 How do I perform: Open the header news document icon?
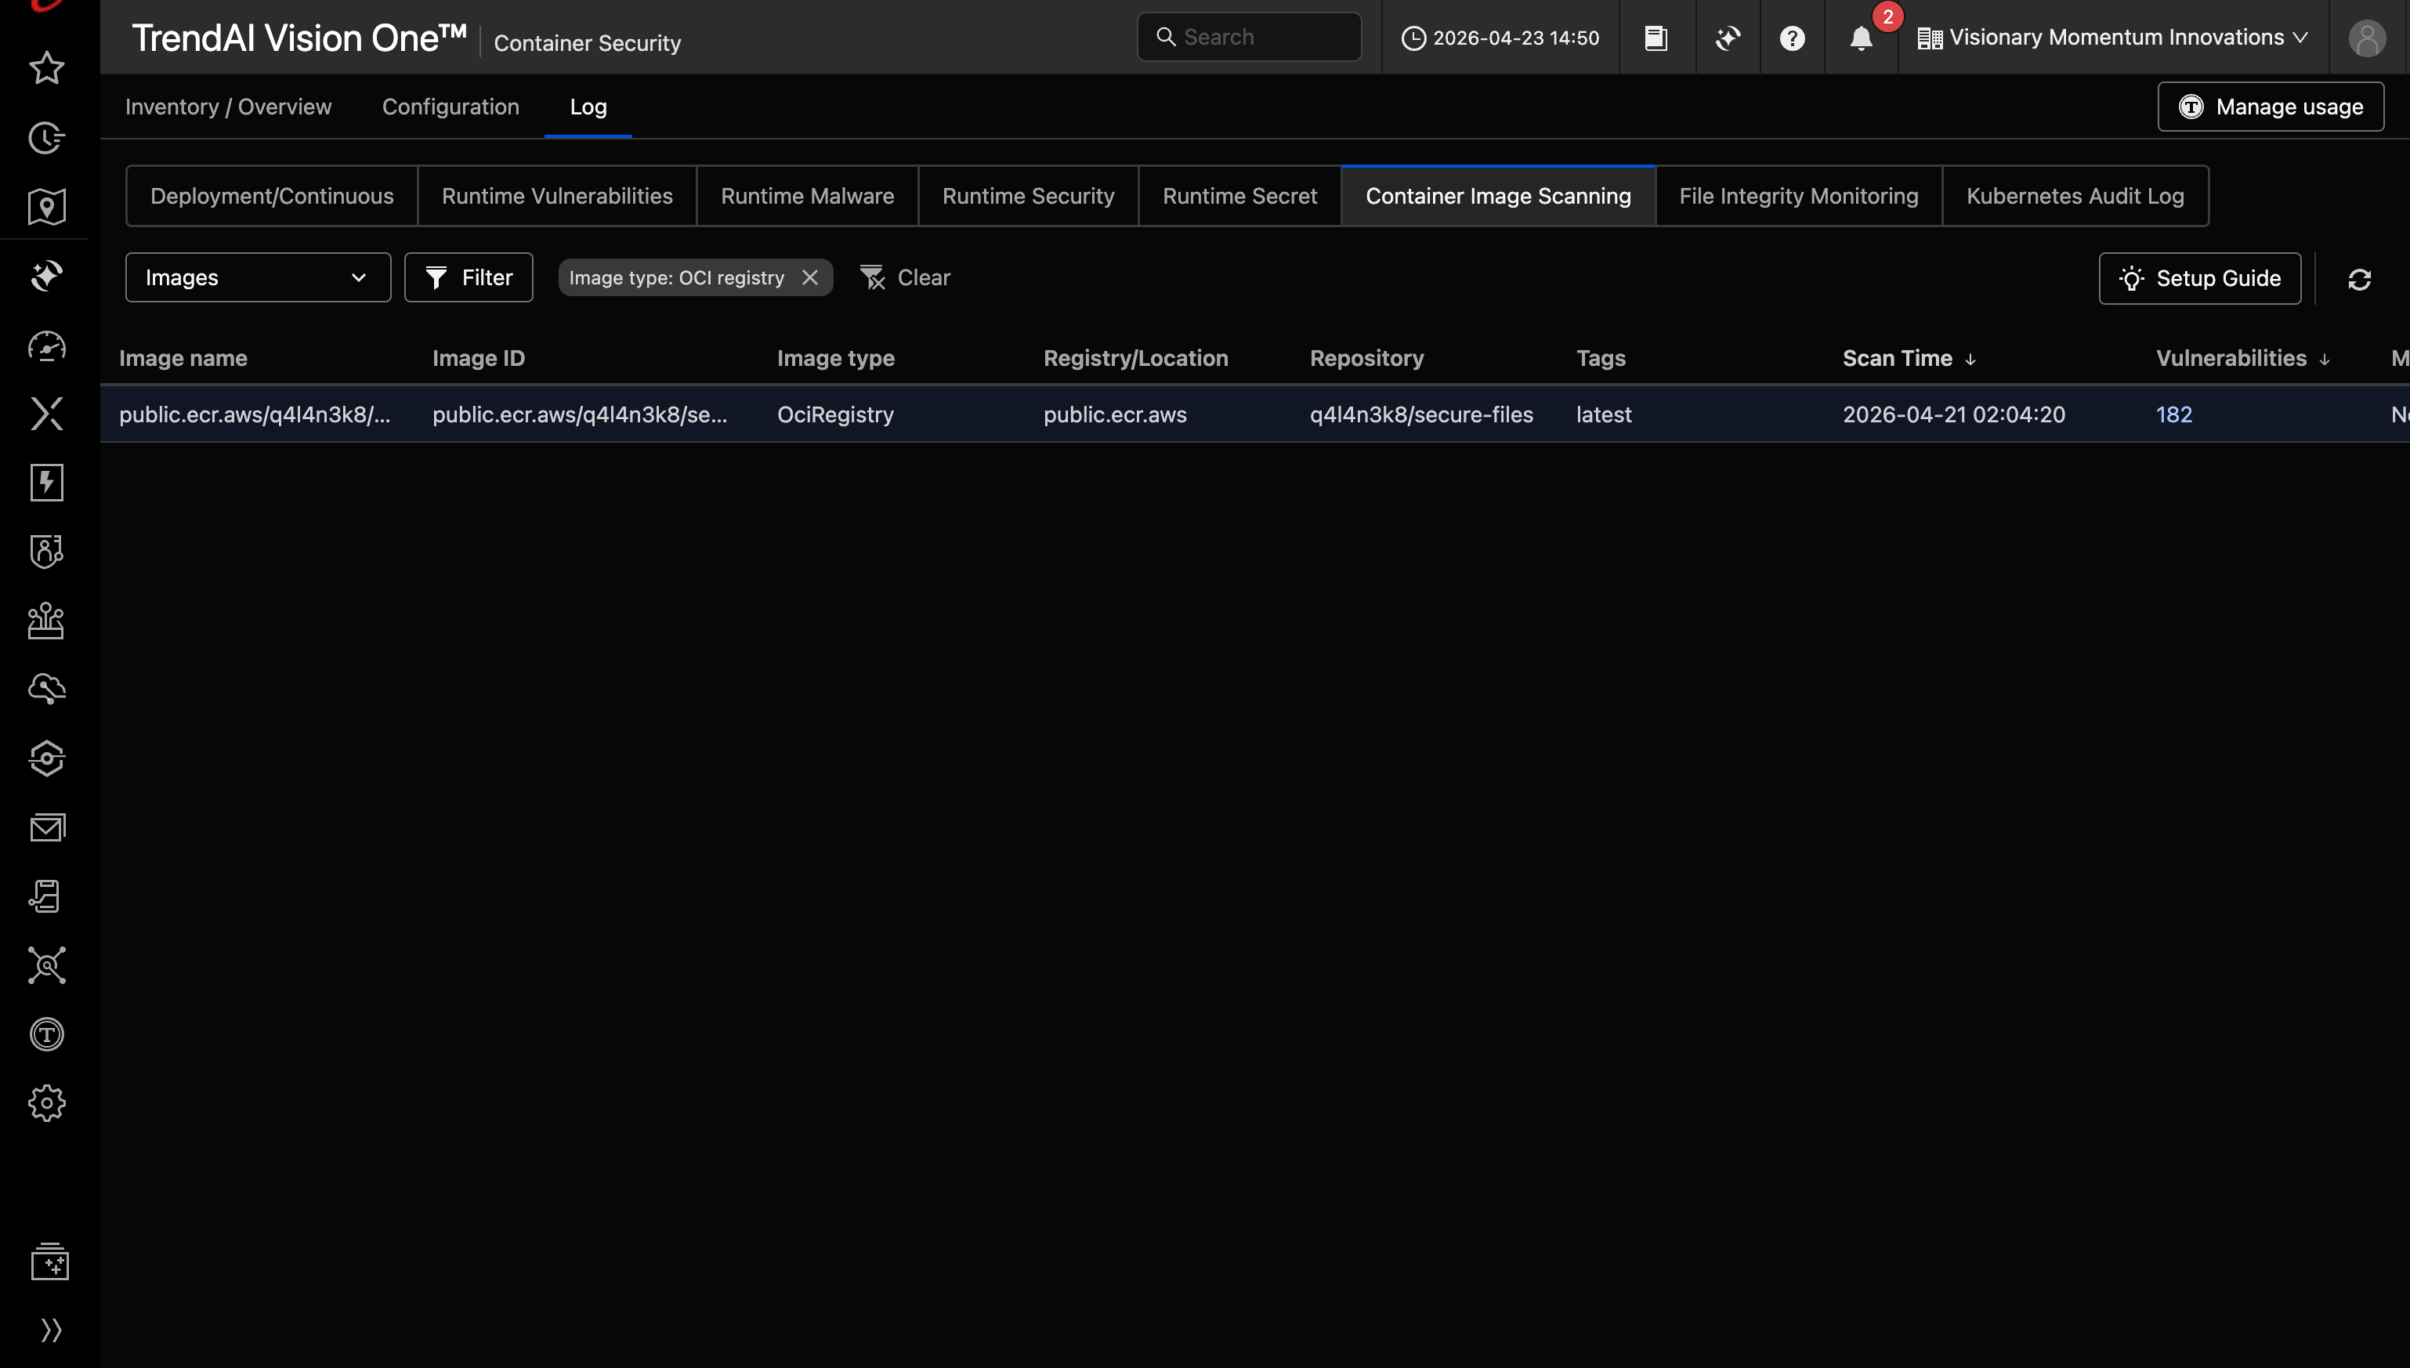pyautogui.click(x=1656, y=38)
